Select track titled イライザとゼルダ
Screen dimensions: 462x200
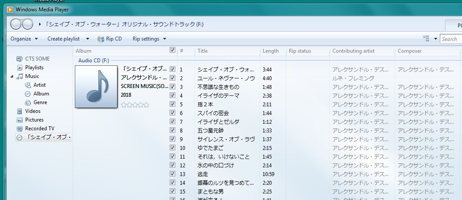pos(218,122)
